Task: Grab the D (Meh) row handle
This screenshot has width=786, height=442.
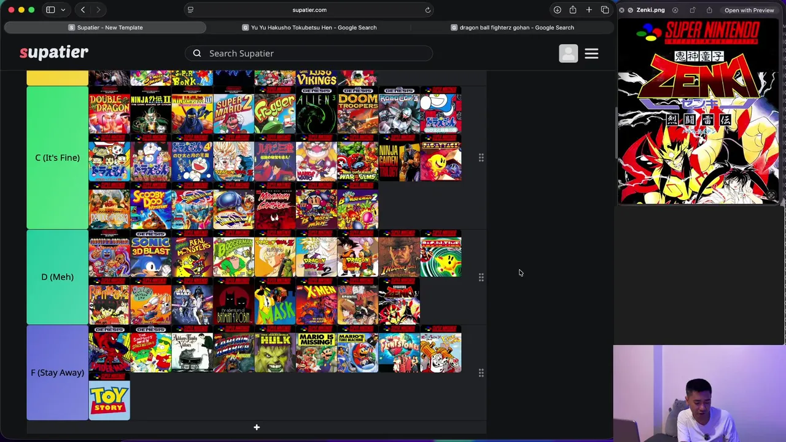Action: (481, 277)
